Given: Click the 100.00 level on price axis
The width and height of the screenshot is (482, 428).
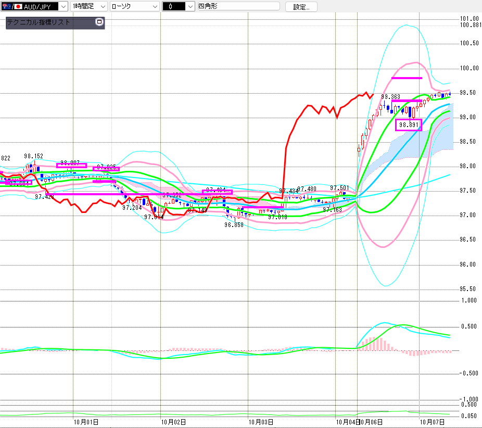Looking at the screenshot, I should tap(469, 68).
